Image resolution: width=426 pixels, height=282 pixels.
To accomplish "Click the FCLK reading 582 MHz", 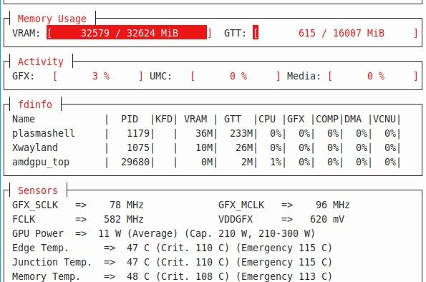I will 78,219.
